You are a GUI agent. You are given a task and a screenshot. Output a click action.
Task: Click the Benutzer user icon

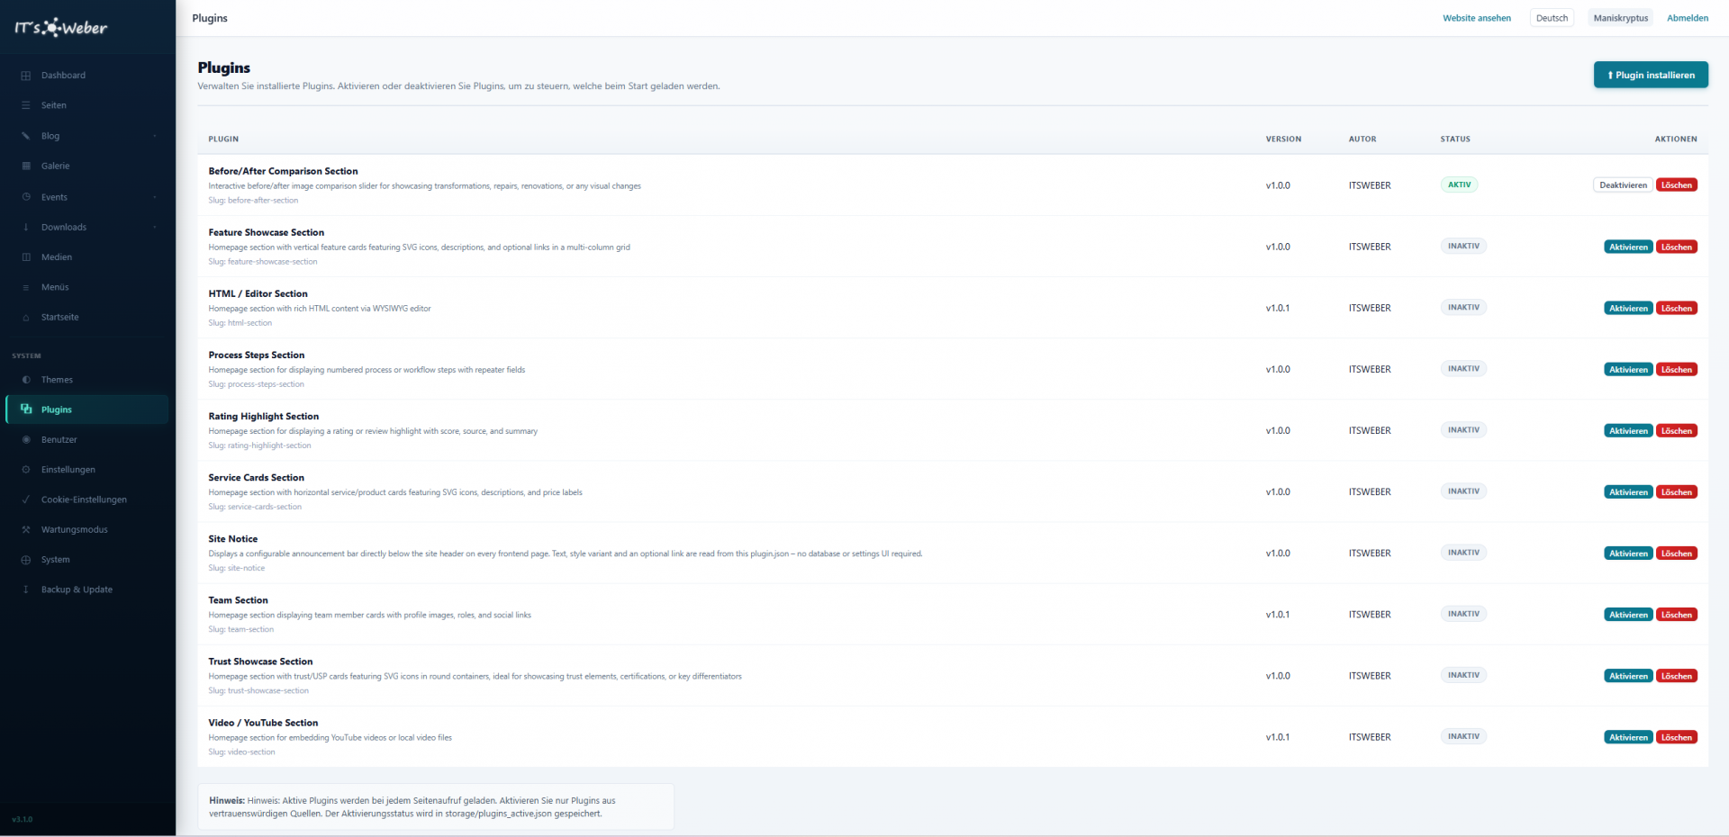pos(26,440)
